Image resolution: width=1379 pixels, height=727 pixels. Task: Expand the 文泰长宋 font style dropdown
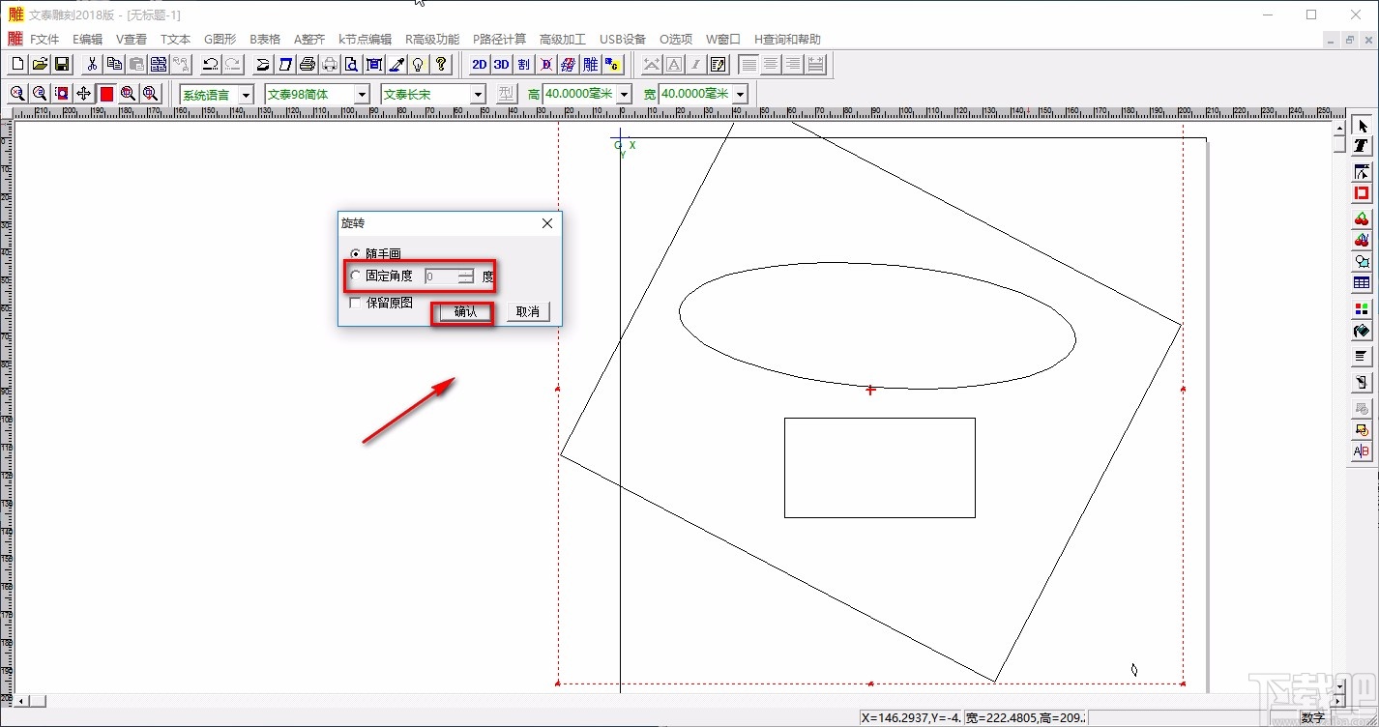[x=477, y=94]
